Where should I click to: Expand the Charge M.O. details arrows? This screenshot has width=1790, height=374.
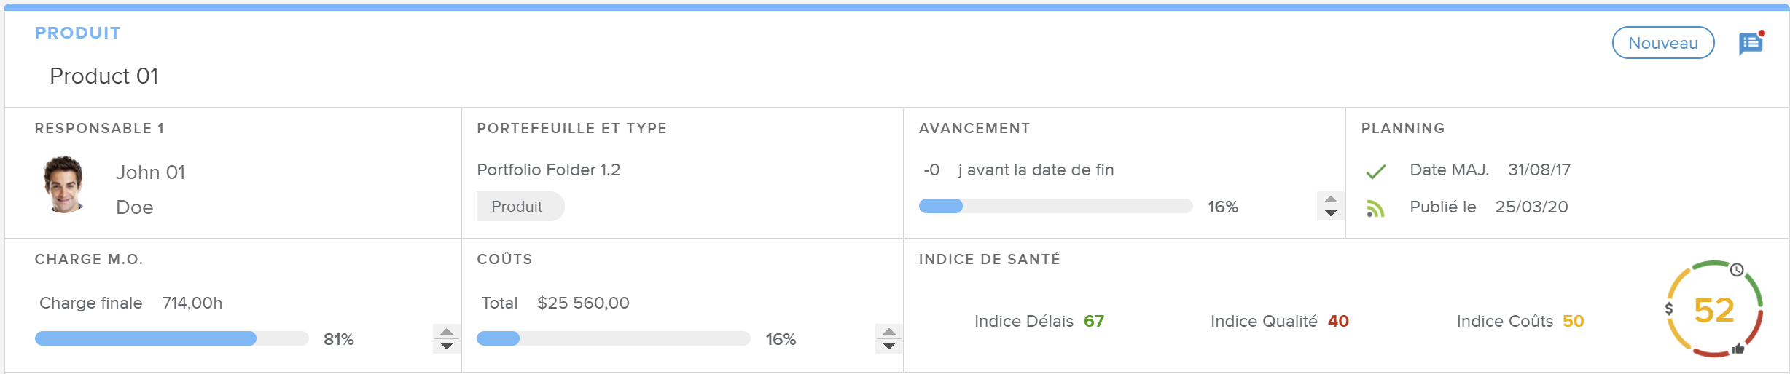coord(446,338)
